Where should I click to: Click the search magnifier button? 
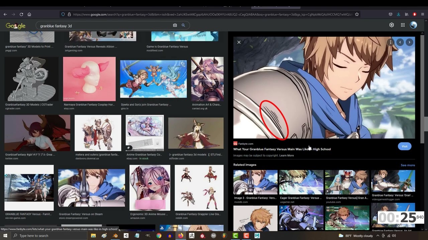183,25
